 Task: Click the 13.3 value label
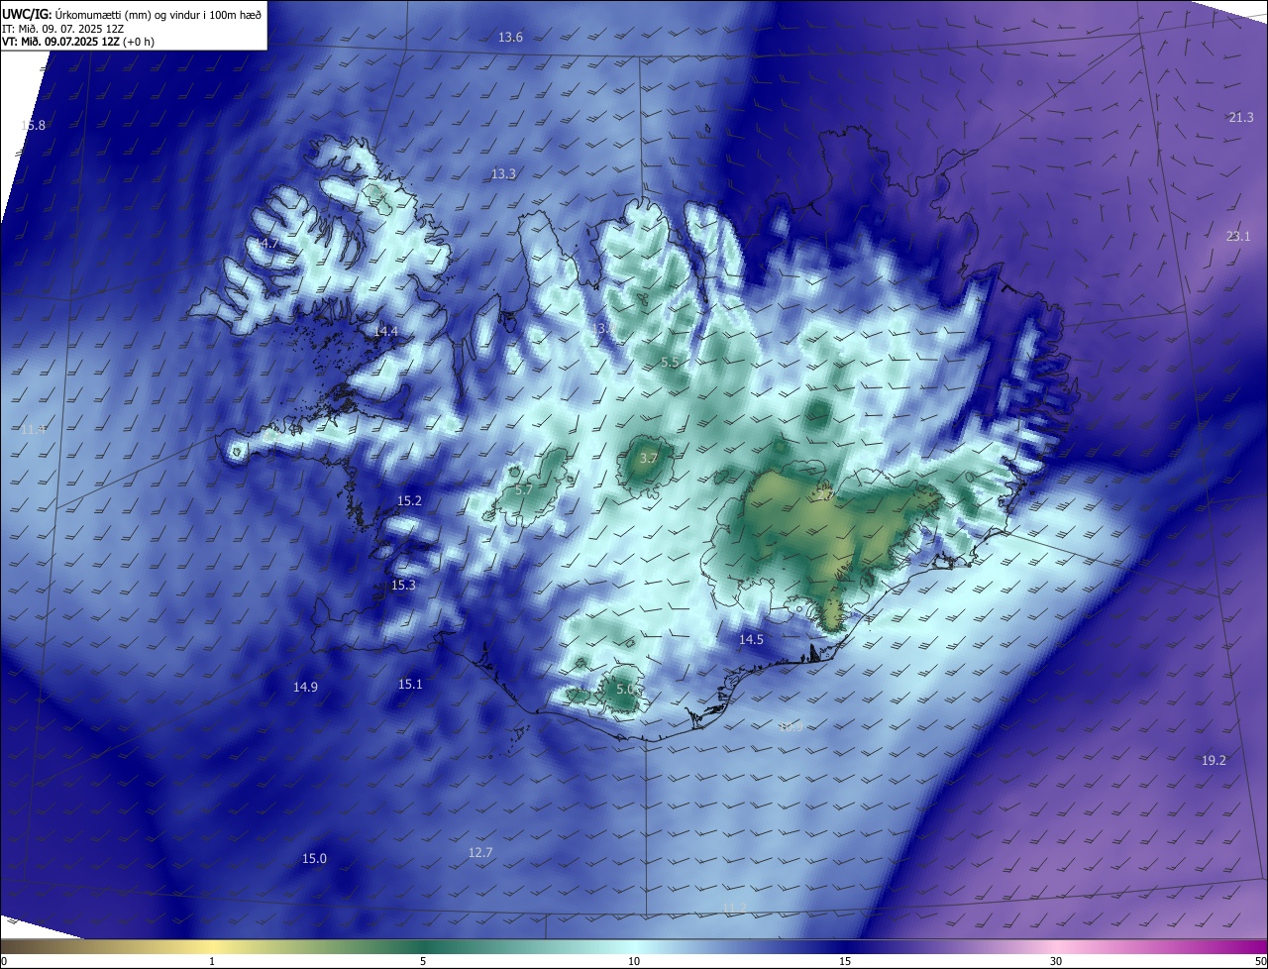click(503, 174)
